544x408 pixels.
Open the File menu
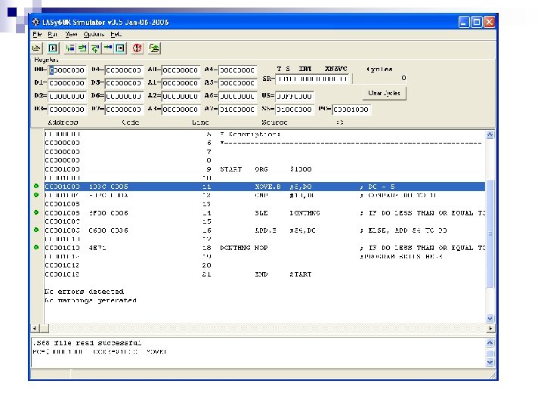coord(37,34)
